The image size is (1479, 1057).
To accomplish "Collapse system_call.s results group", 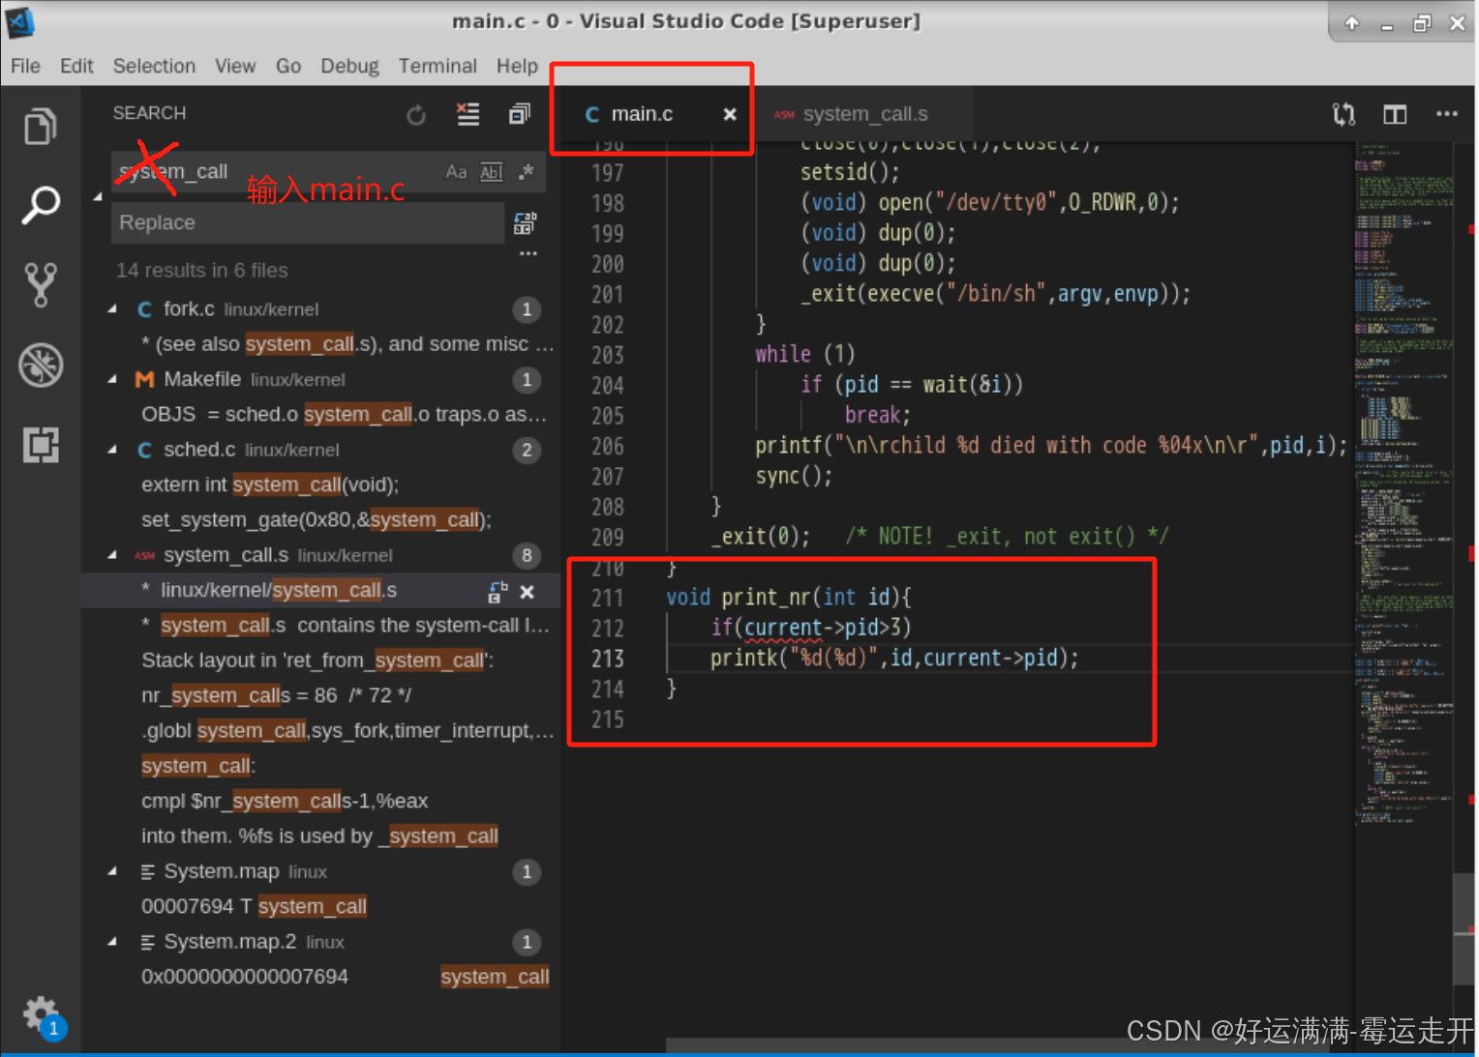I will coord(112,555).
